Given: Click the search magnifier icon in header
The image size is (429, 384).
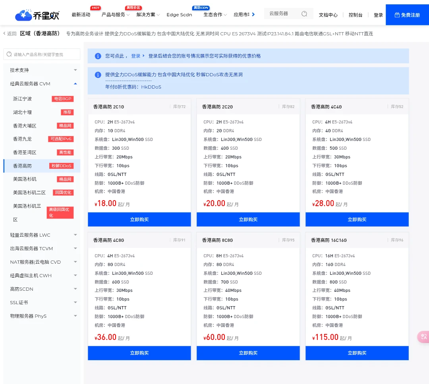Looking at the screenshot, I should 304,14.
